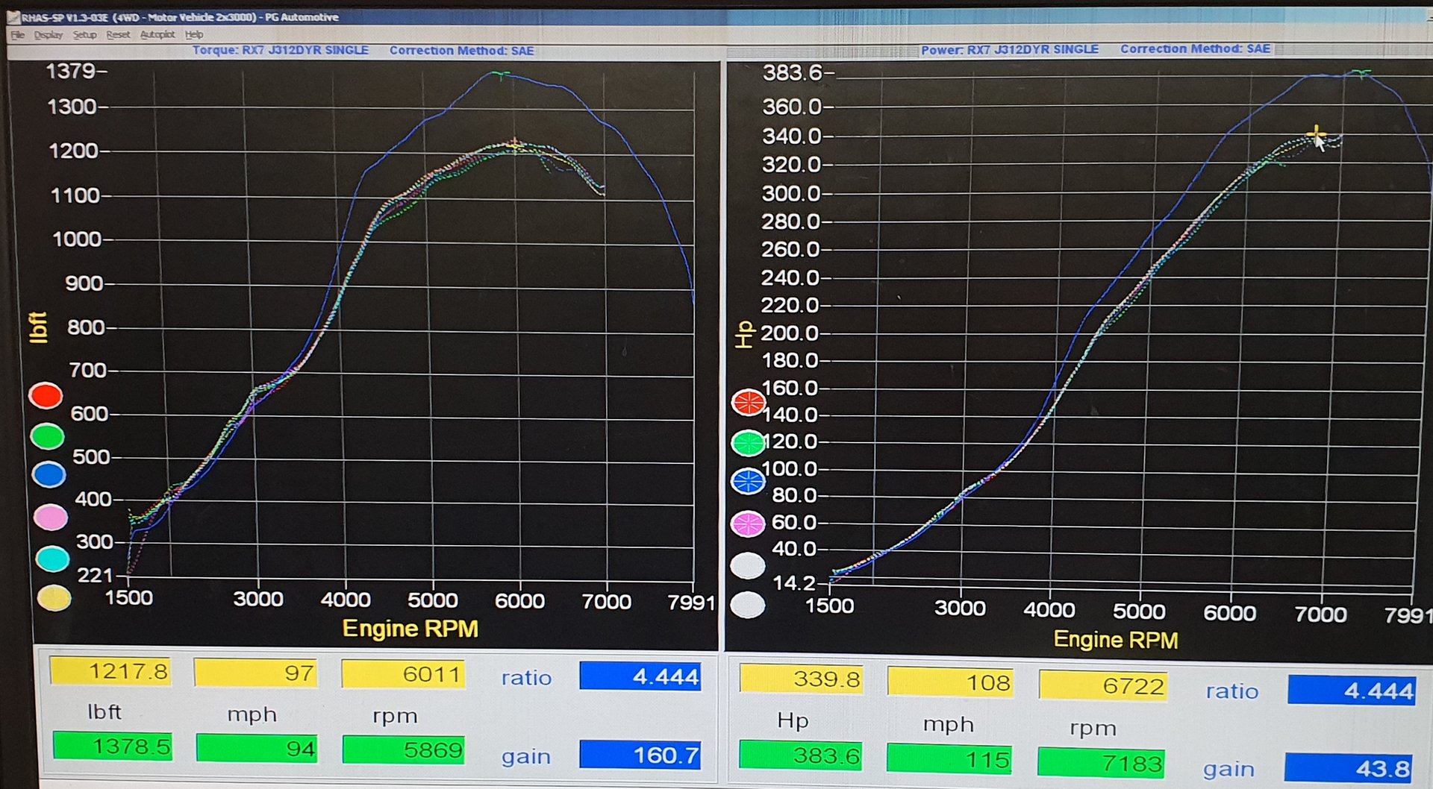
Task: Click the red run circle in torque graph
Action: (x=46, y=395)
